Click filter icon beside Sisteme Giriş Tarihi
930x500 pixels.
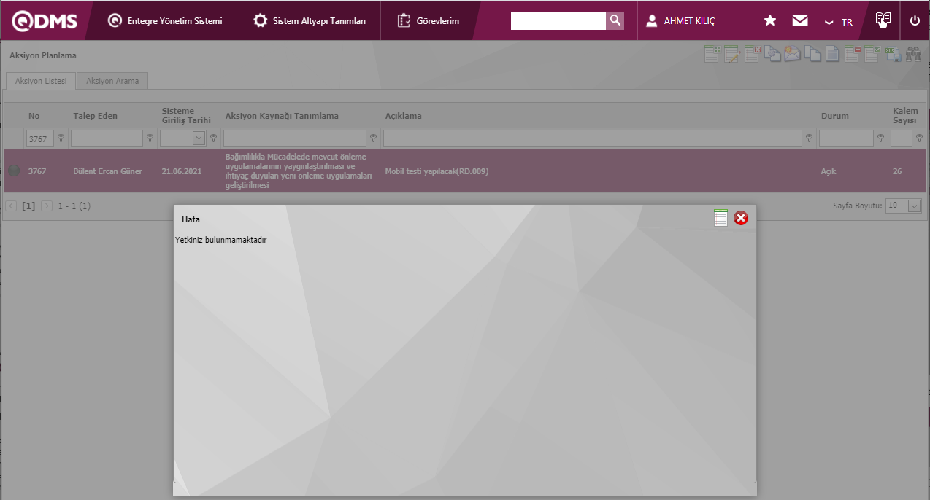point(214,138)
